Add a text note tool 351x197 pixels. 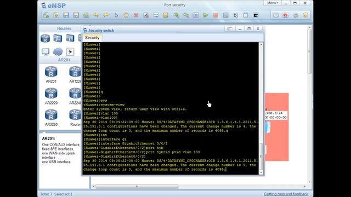point(156,15)
